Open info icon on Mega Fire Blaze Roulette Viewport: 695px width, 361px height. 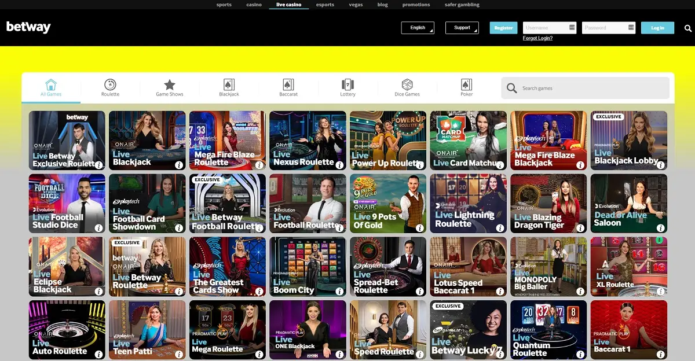[259, 165]
